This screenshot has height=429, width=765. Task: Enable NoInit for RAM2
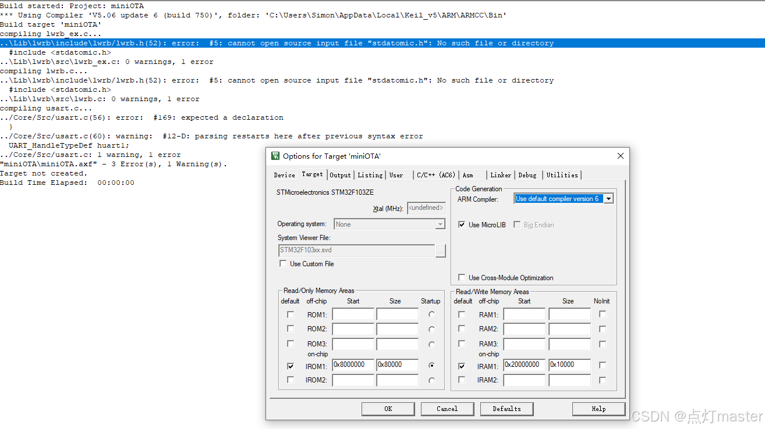point(603,329)
